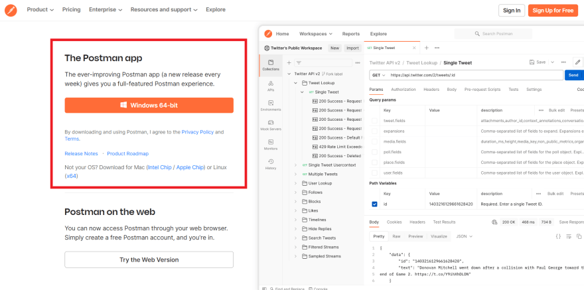Select the Visualize response view
Viewport: 584px width, 290px height.
pos(439,236)
